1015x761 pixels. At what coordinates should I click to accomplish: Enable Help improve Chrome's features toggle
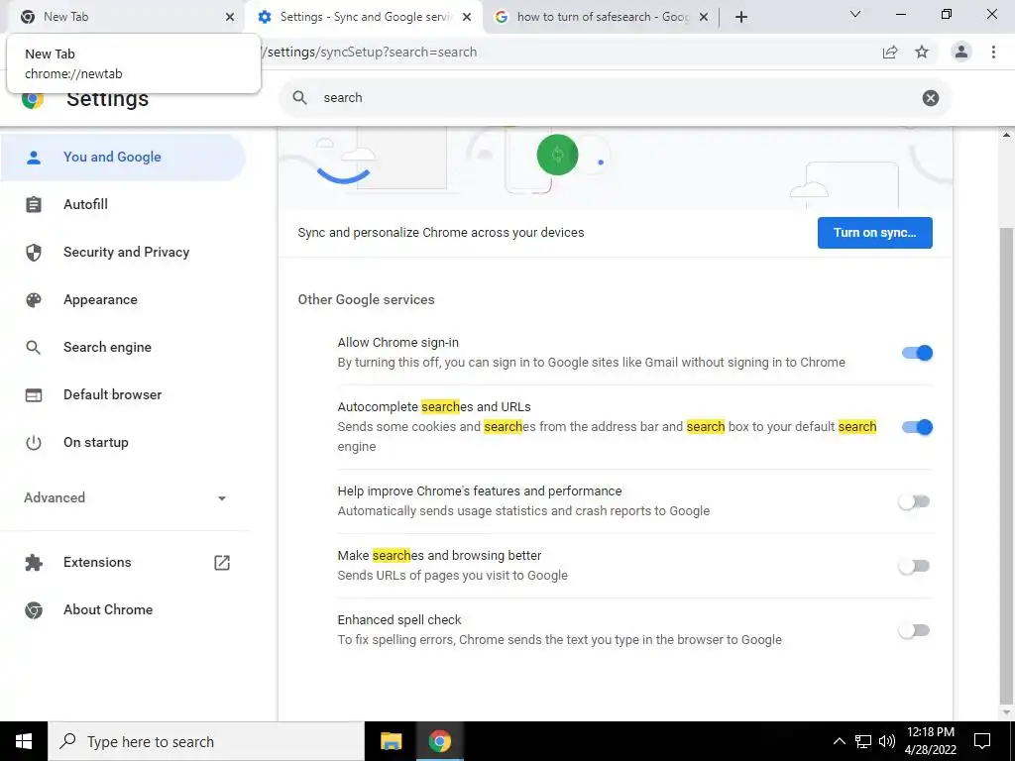[914, 501]
